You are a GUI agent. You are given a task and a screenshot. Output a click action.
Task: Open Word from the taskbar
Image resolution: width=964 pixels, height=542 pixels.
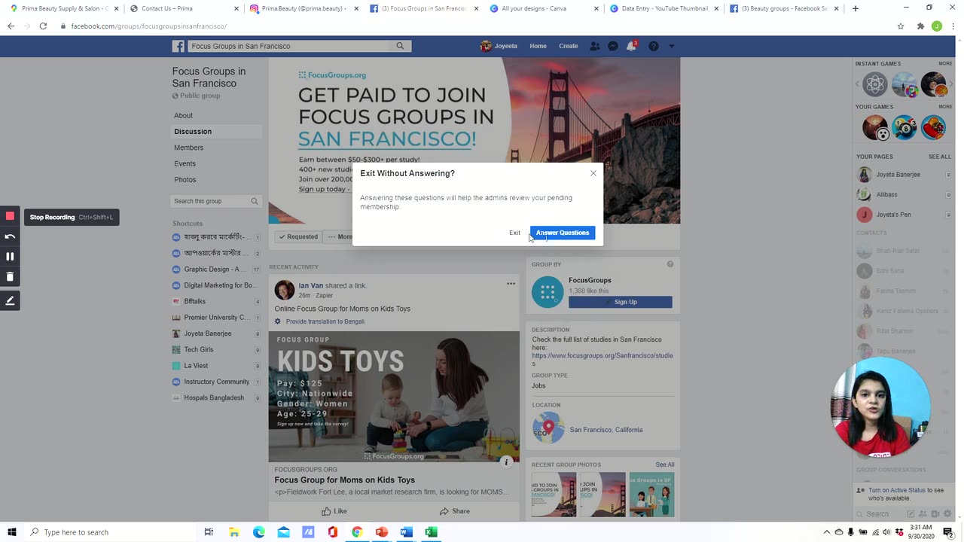[407, 532]
